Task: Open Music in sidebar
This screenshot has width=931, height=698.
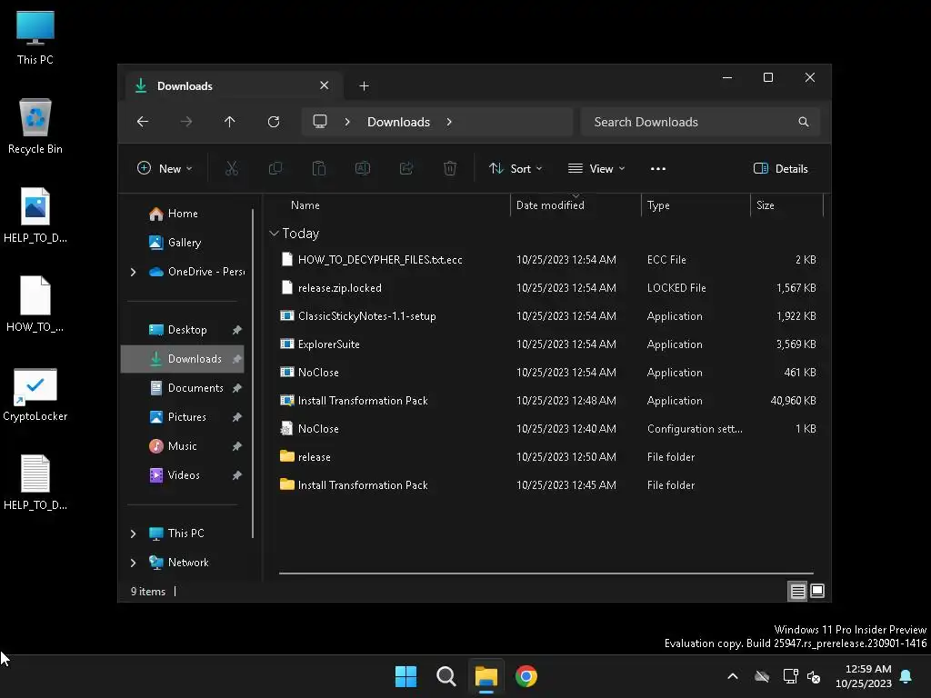Action: 182,446
